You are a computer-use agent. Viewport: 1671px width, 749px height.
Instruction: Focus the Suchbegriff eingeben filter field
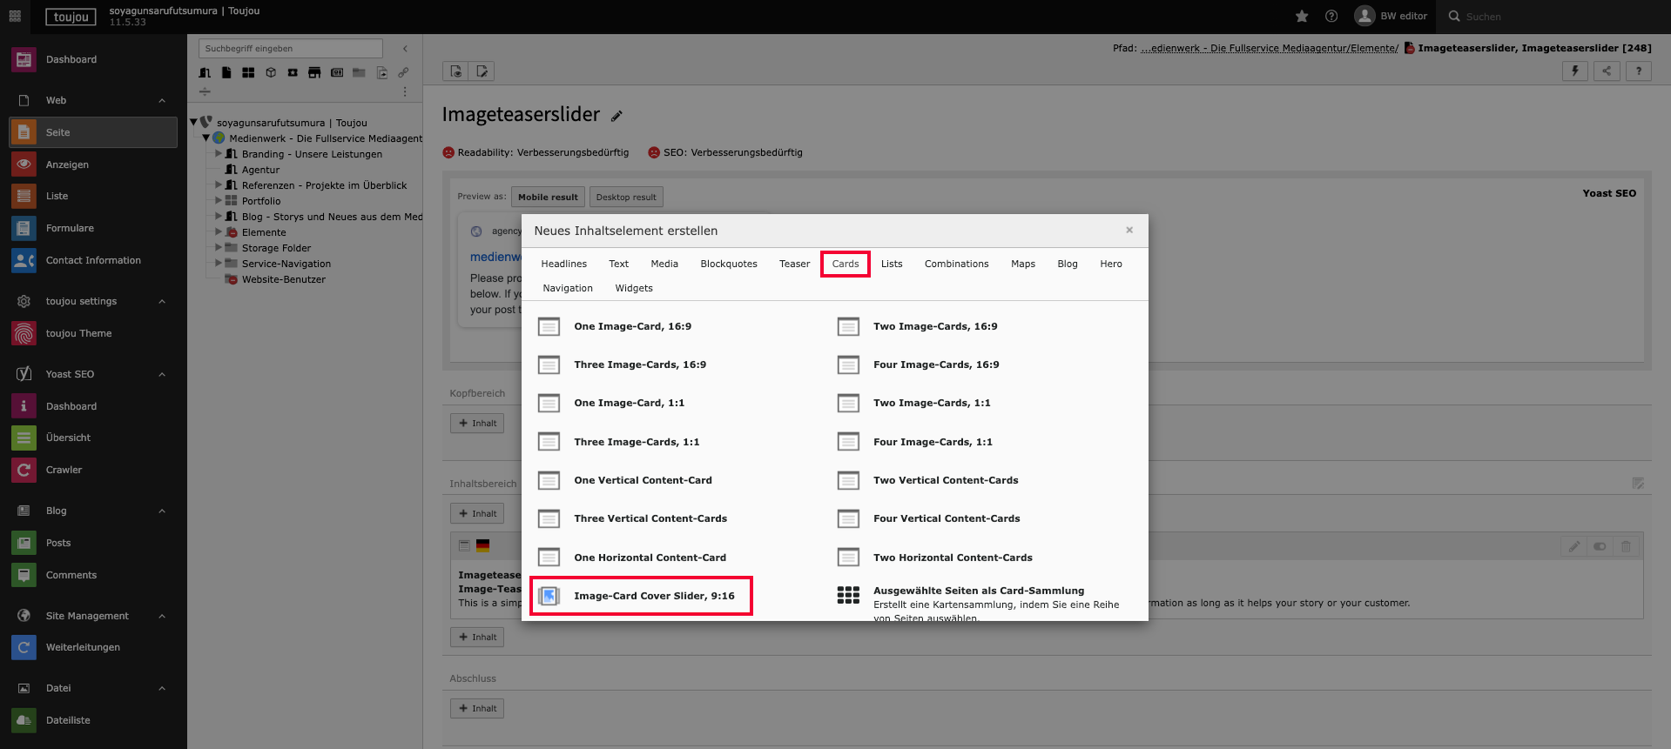[290, 49]
